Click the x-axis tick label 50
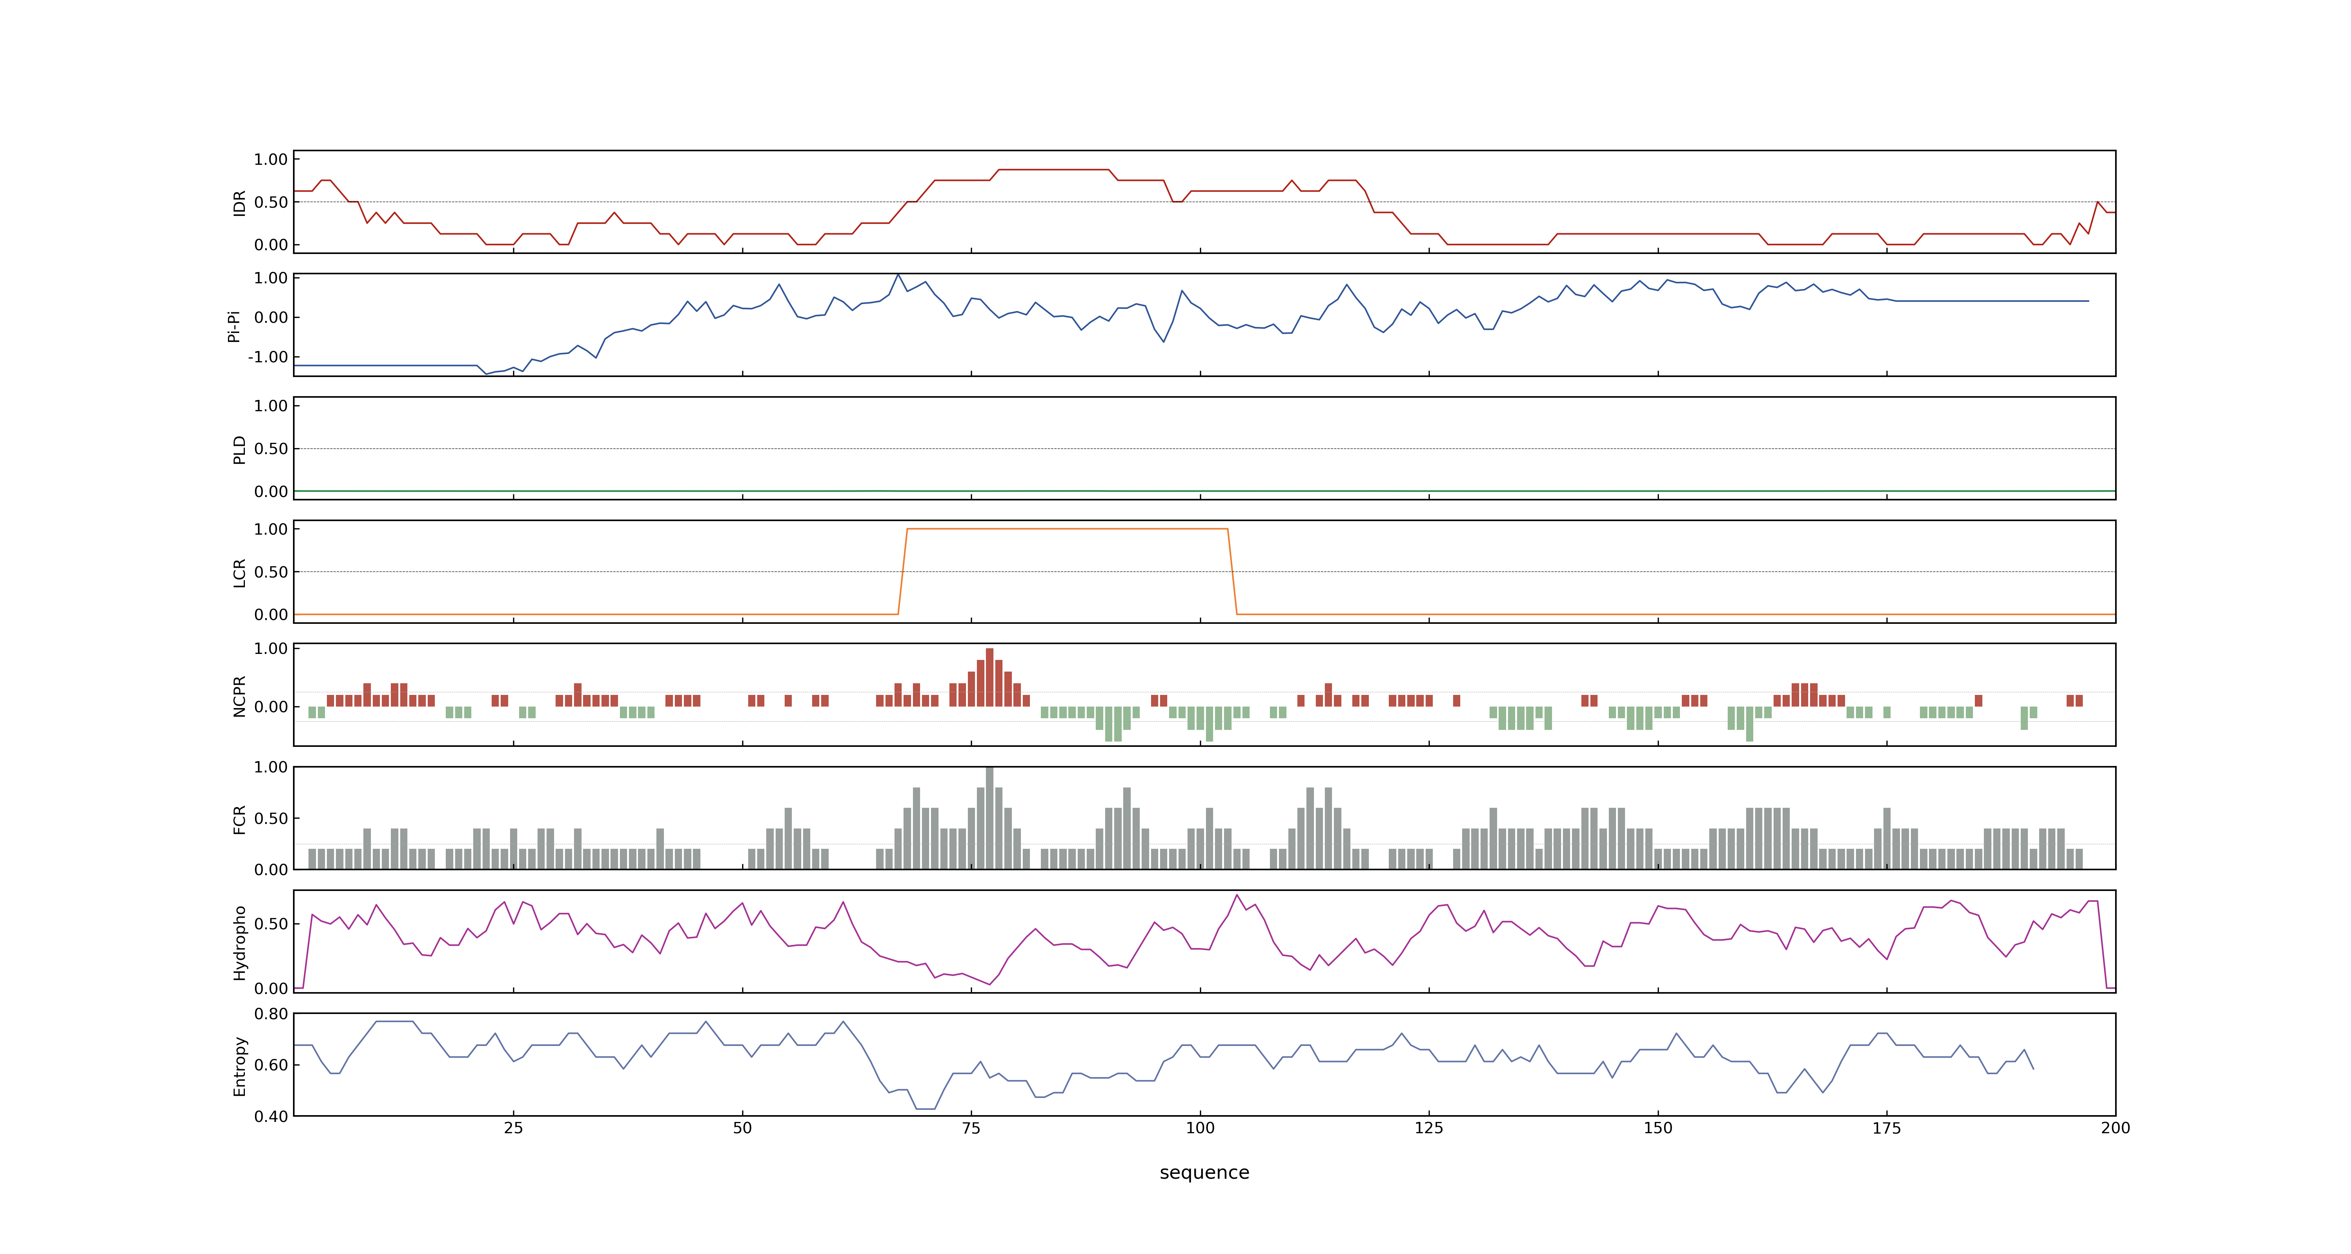 tap(743, 1128)
